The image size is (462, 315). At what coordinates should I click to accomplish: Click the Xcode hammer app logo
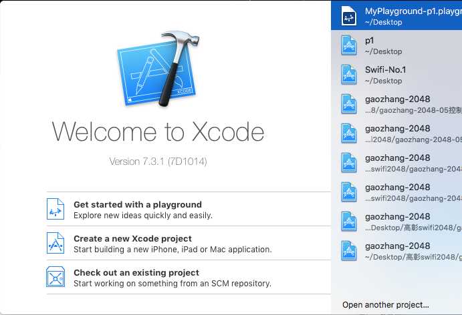pos(158,68)
